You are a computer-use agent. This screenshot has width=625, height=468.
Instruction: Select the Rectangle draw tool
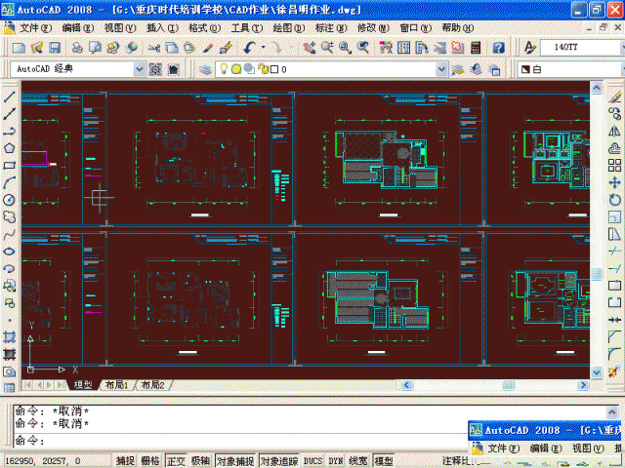9,165
